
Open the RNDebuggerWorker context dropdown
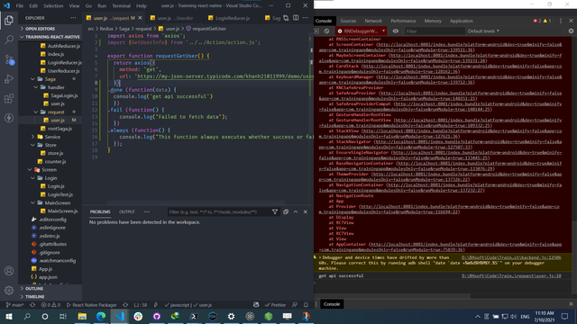tap(361, 31)
